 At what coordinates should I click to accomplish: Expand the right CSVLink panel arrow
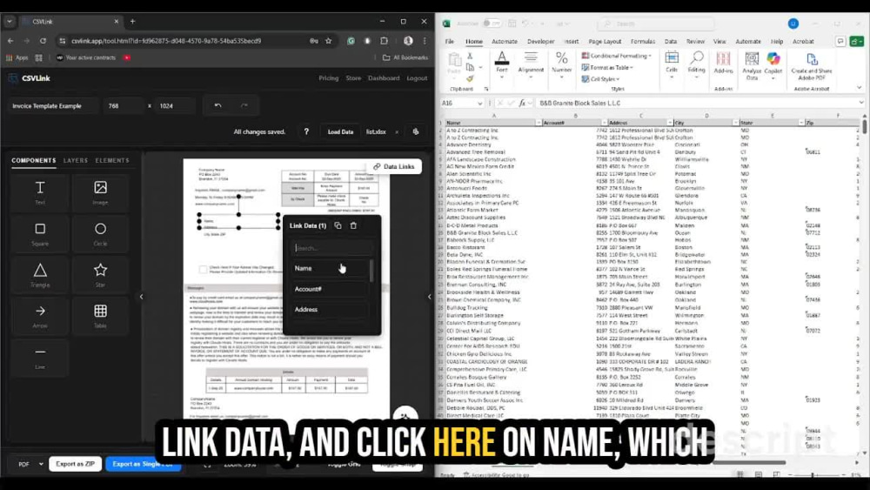tap(430, 297)
